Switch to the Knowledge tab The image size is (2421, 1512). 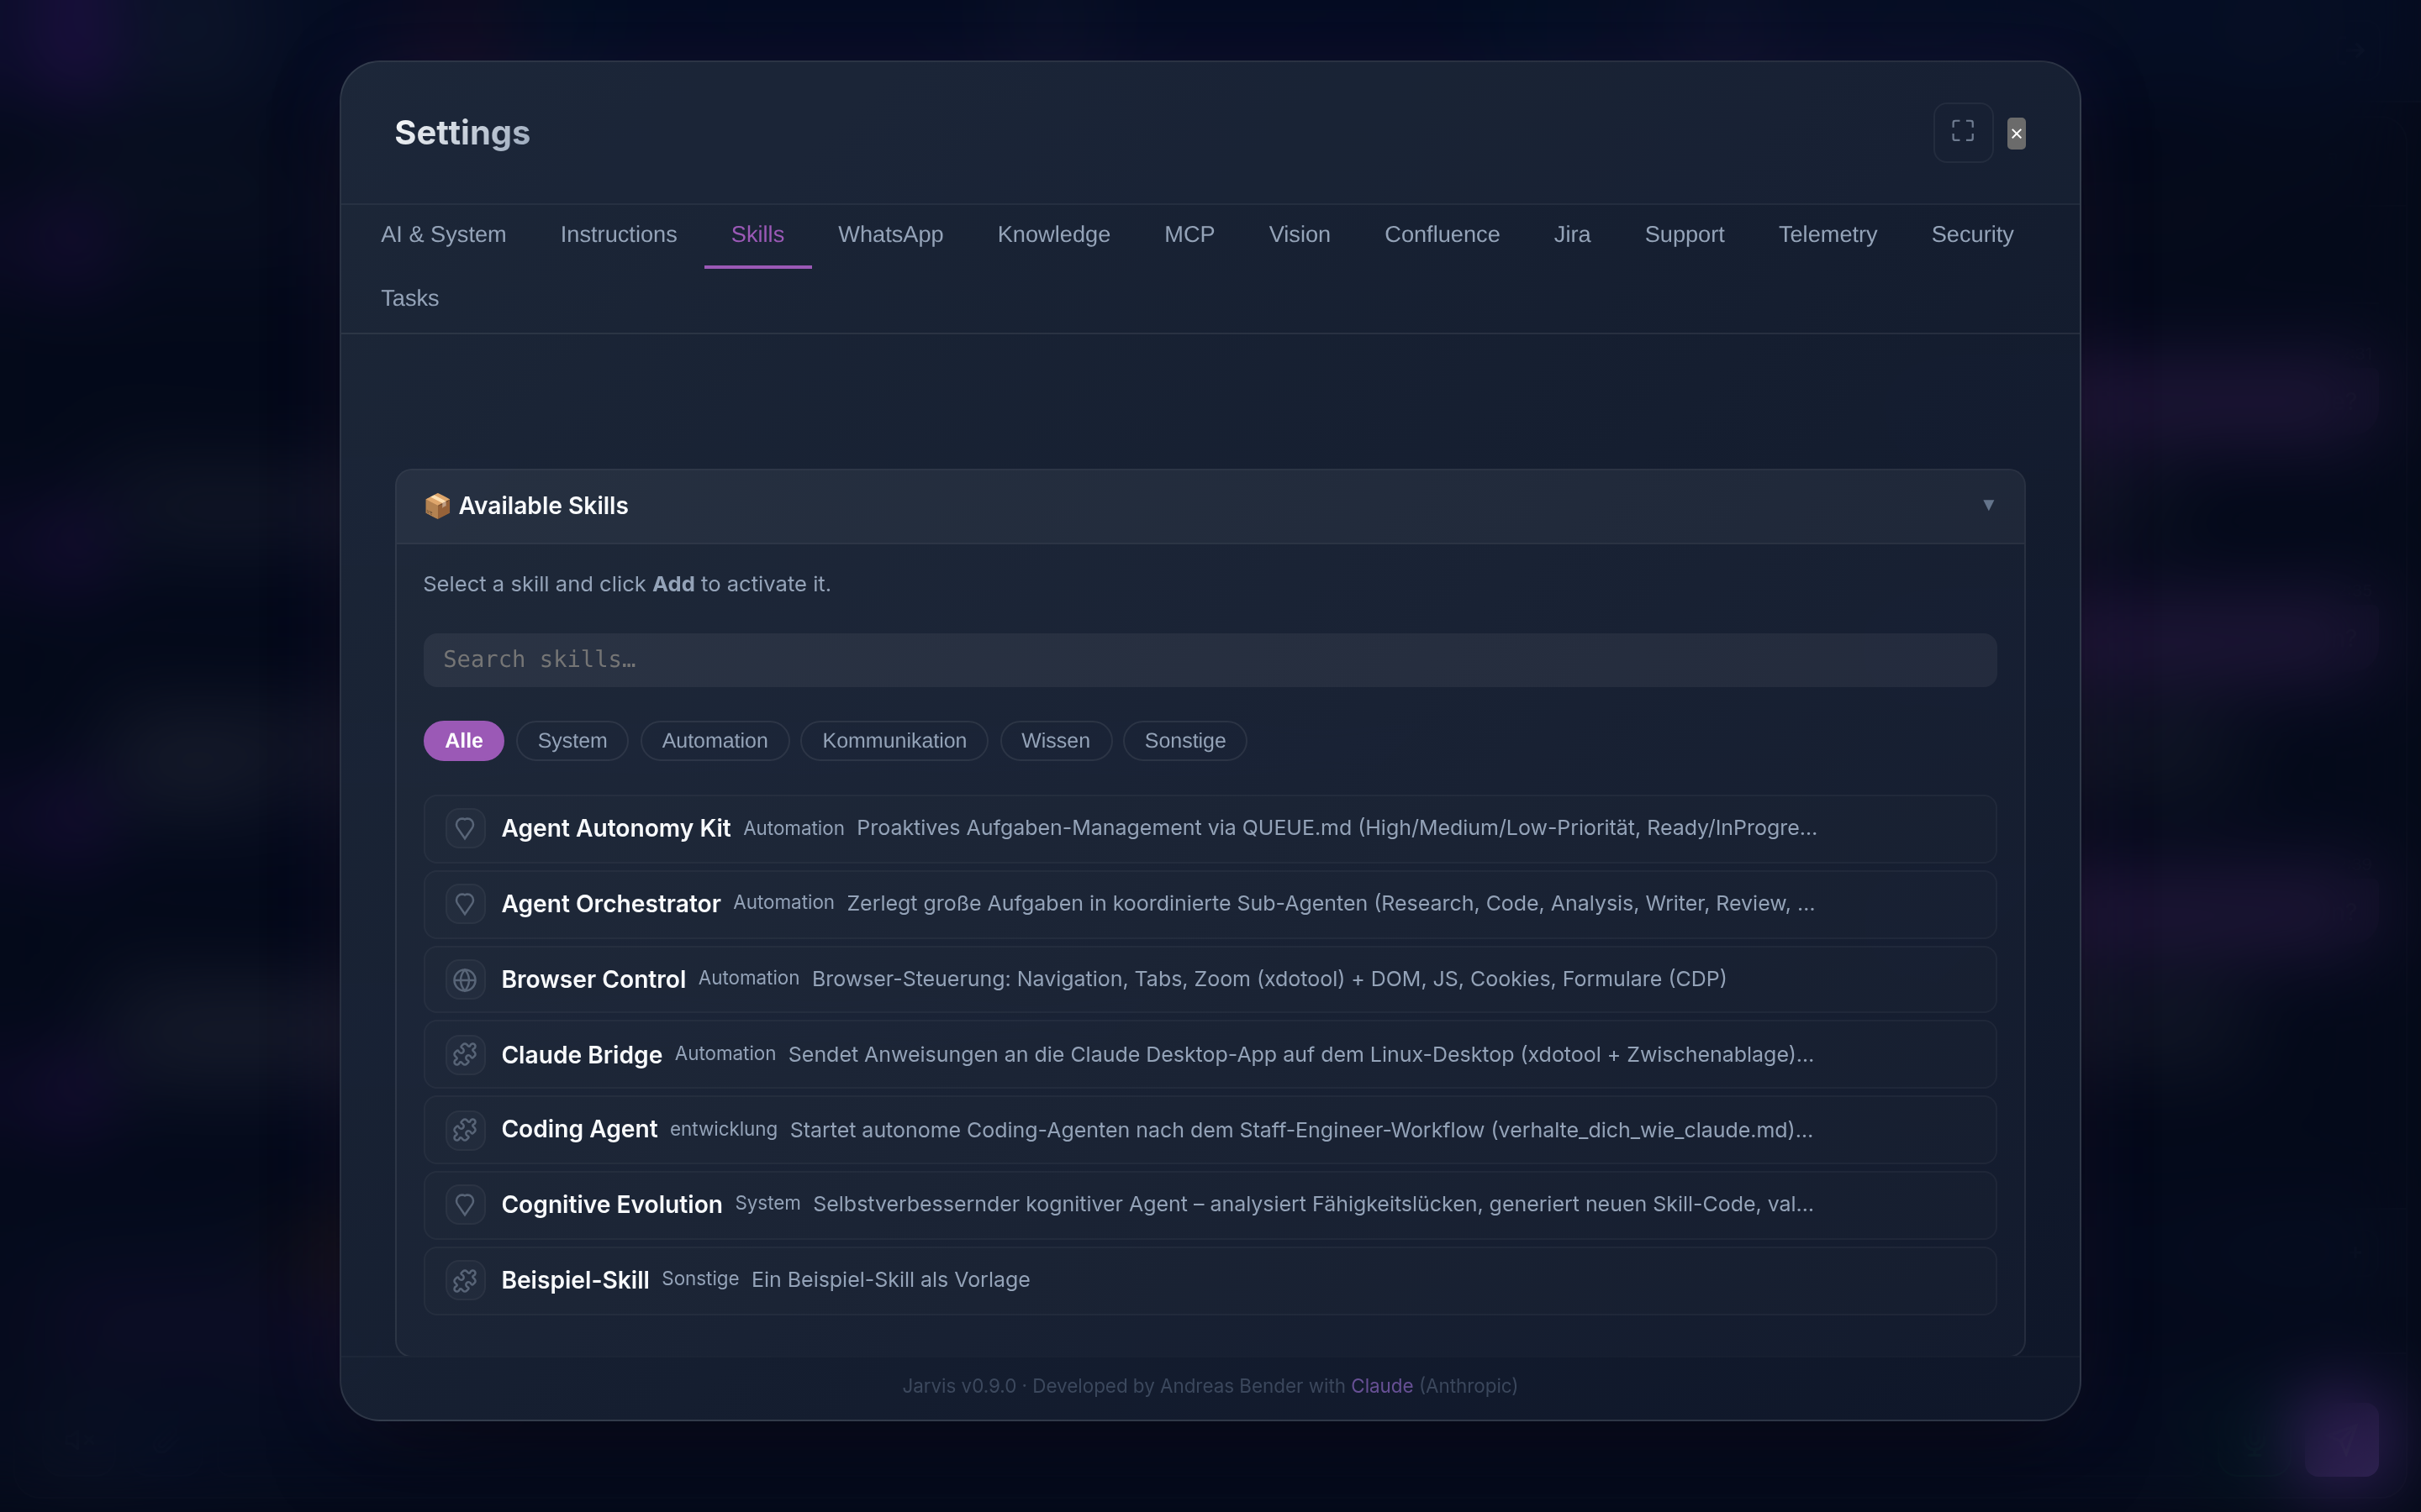(1053, 235)
